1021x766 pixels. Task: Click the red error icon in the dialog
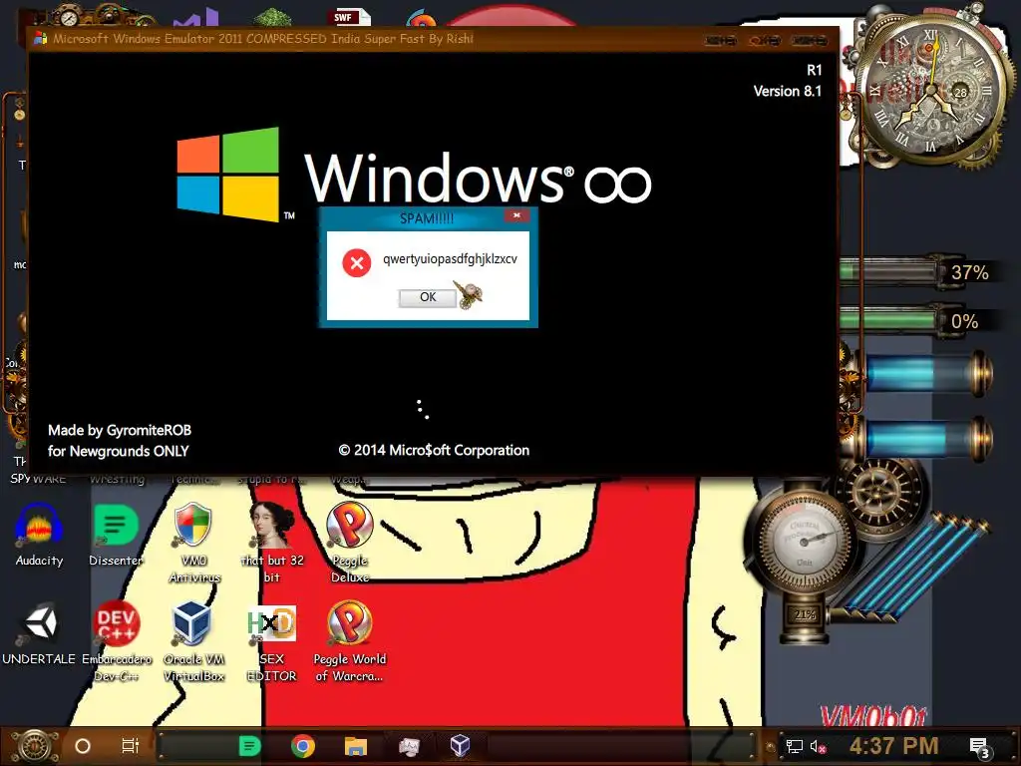pos(357,263)
